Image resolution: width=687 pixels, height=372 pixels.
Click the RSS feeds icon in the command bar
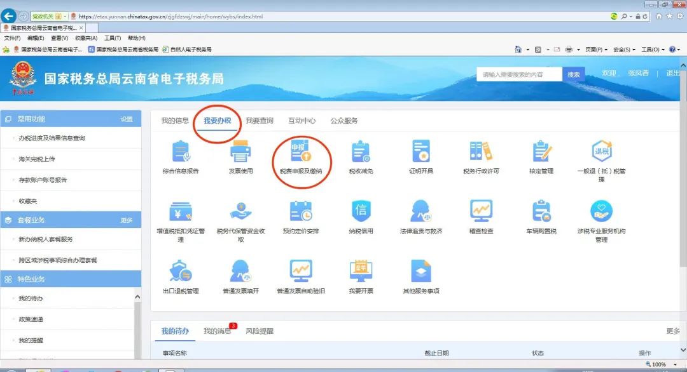tap(538, 50)
